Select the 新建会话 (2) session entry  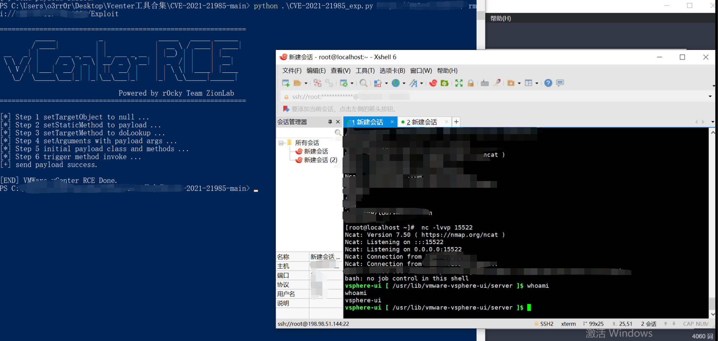320,160
